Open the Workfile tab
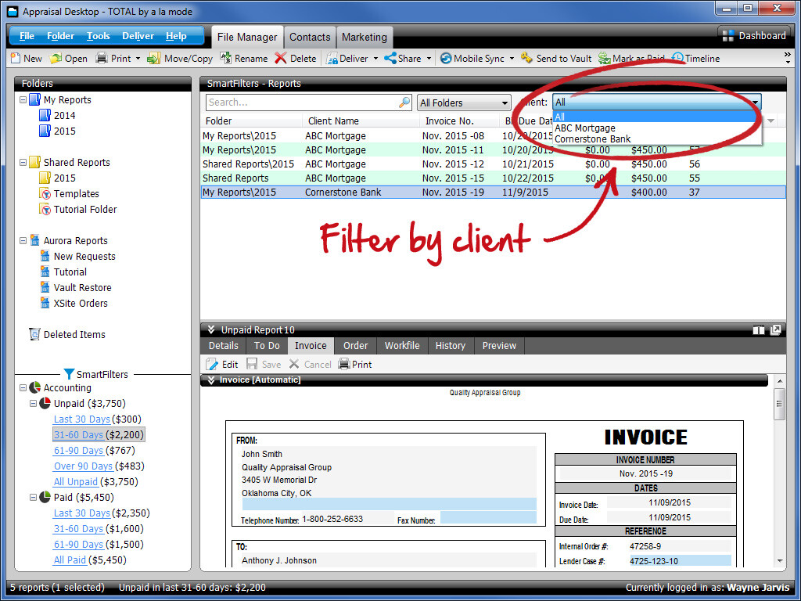Viewport: 801px width, 601px height. [402, 346]
